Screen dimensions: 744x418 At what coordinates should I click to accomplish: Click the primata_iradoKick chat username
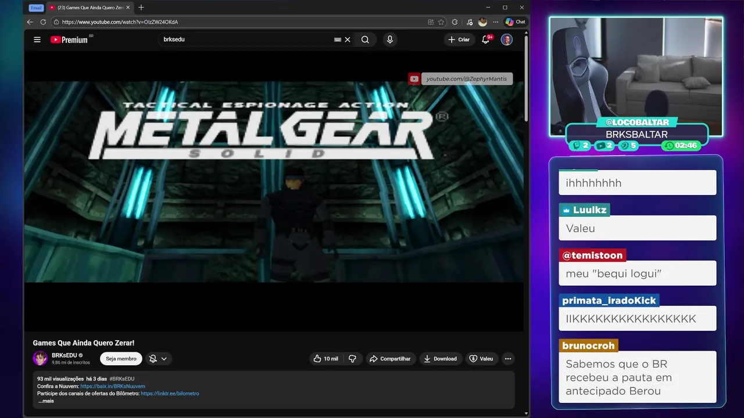tap(609, 300)
